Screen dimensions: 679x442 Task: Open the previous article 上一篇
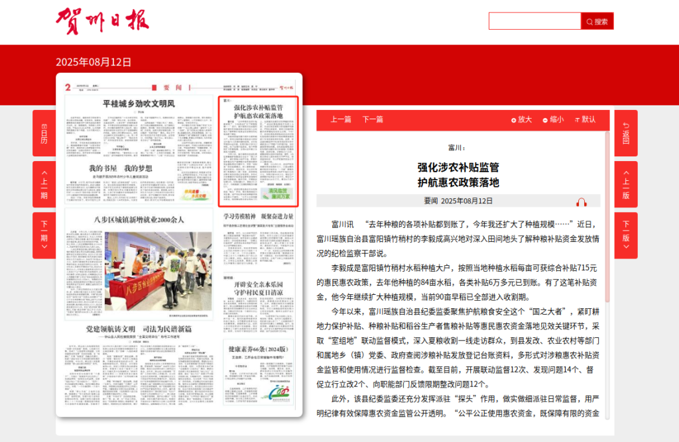pos(341,119)
